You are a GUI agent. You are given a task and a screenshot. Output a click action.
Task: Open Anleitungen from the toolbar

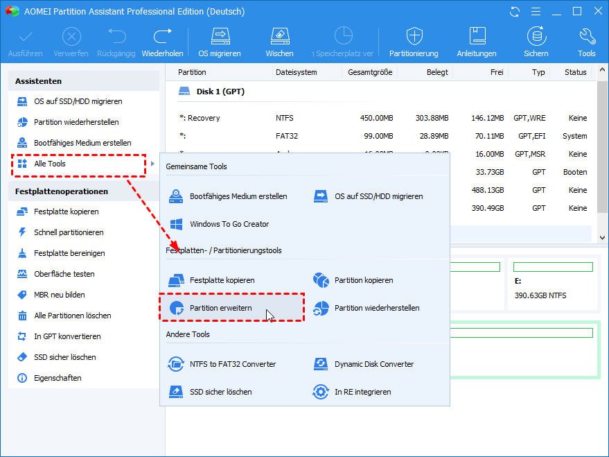pyautogui.click(x=477, y=42)
